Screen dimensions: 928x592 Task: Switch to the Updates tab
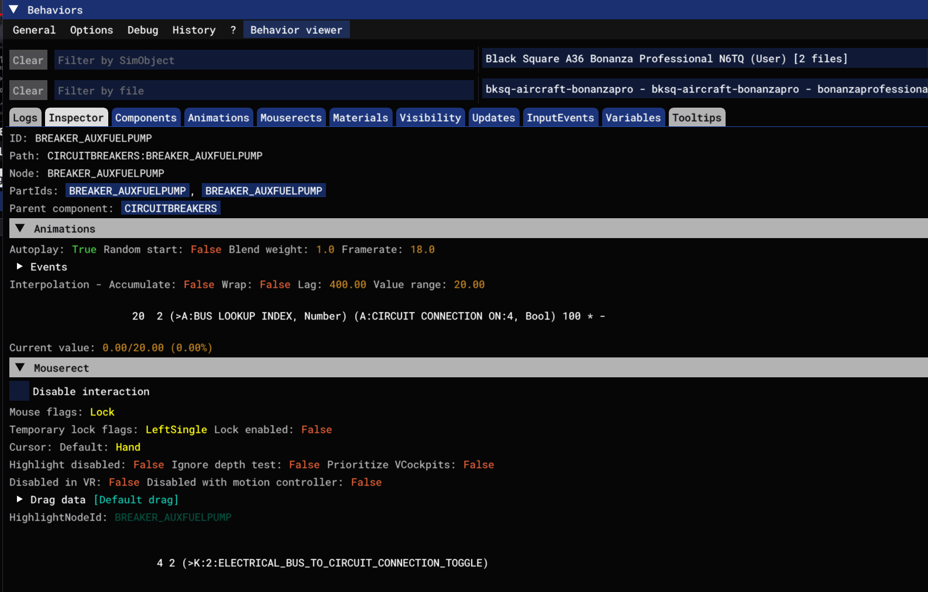[x=493, y=118]
